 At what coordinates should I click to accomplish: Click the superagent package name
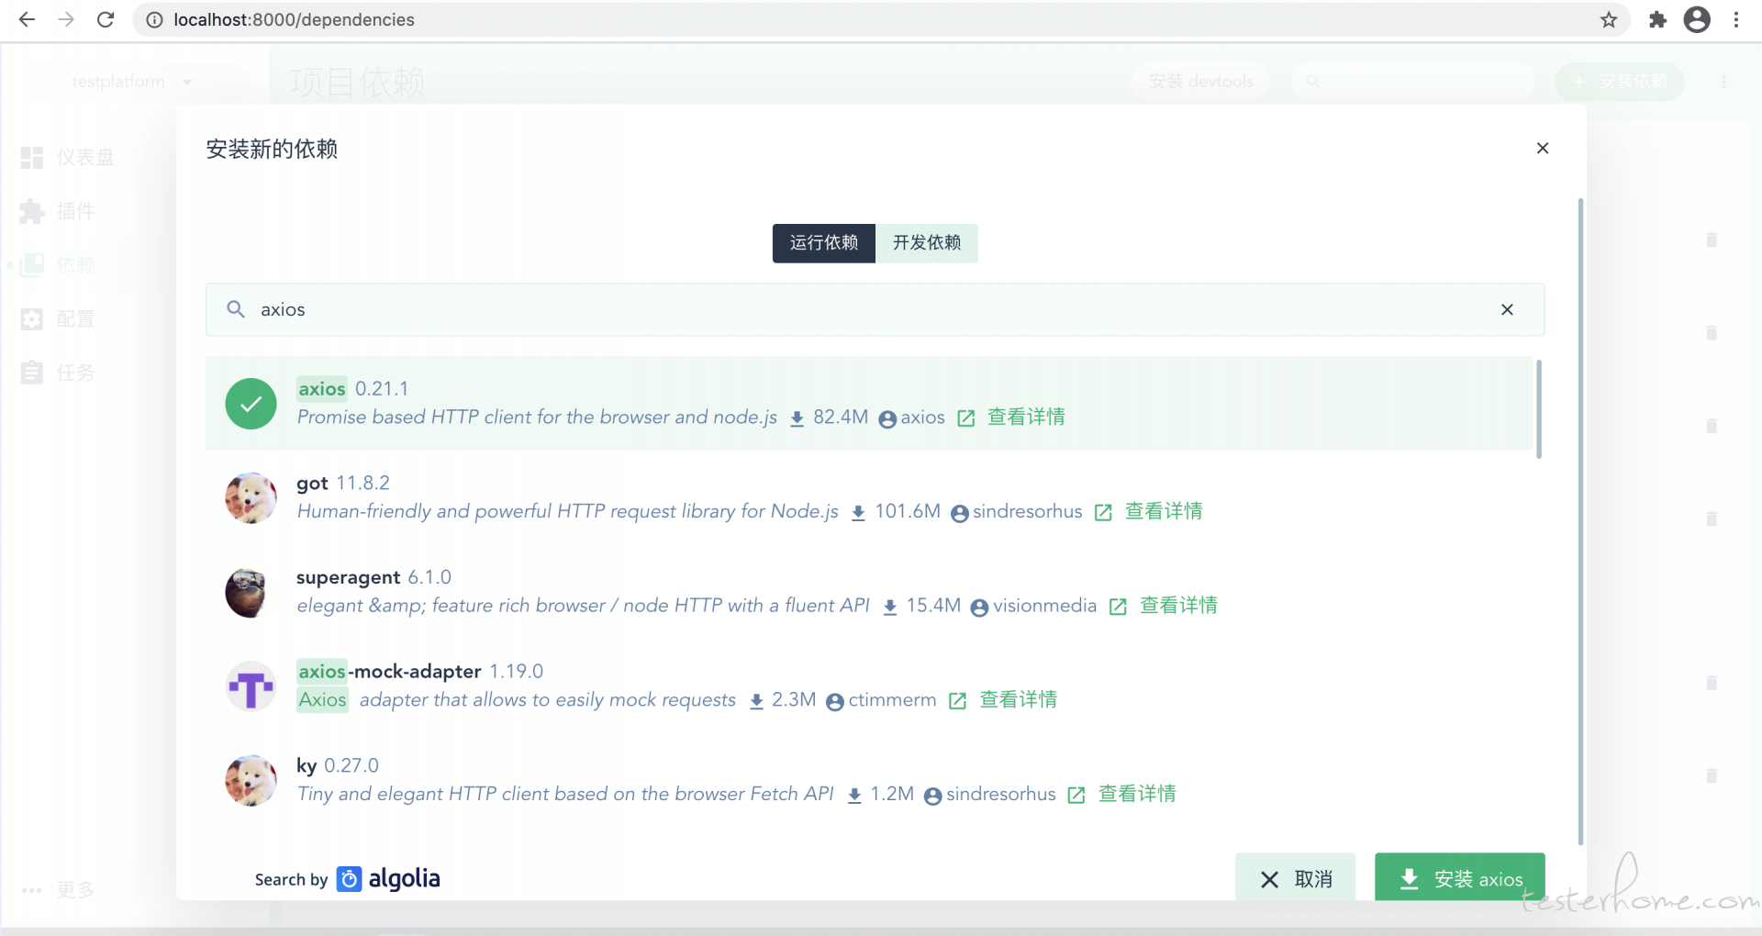[x=348, y=577]
